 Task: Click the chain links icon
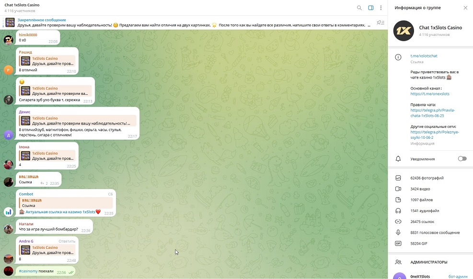(x=398, y=222)
